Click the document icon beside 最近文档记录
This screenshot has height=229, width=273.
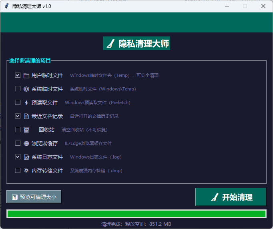tap(26, 116)
